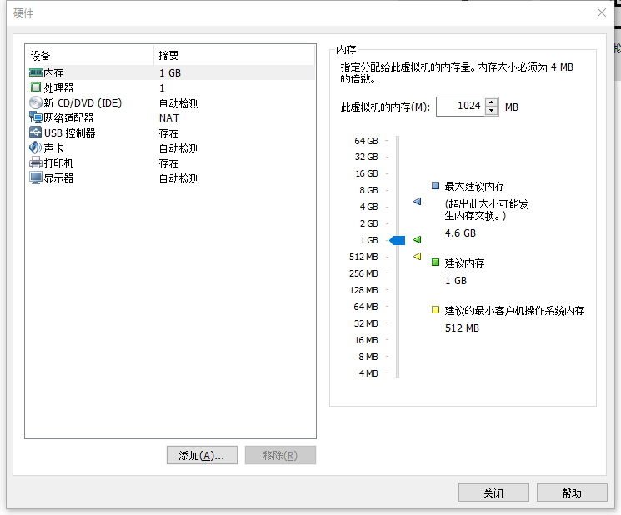Select the 内存 row label

[x=53, y=72]
